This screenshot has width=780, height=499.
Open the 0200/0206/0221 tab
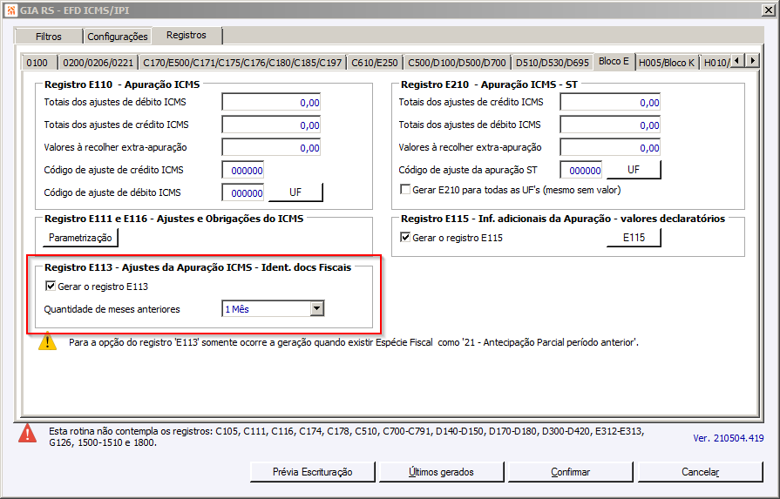tap(98, 63)
